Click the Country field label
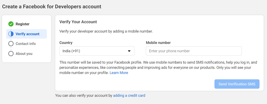 pyautogui.click(x=66, y=43)
